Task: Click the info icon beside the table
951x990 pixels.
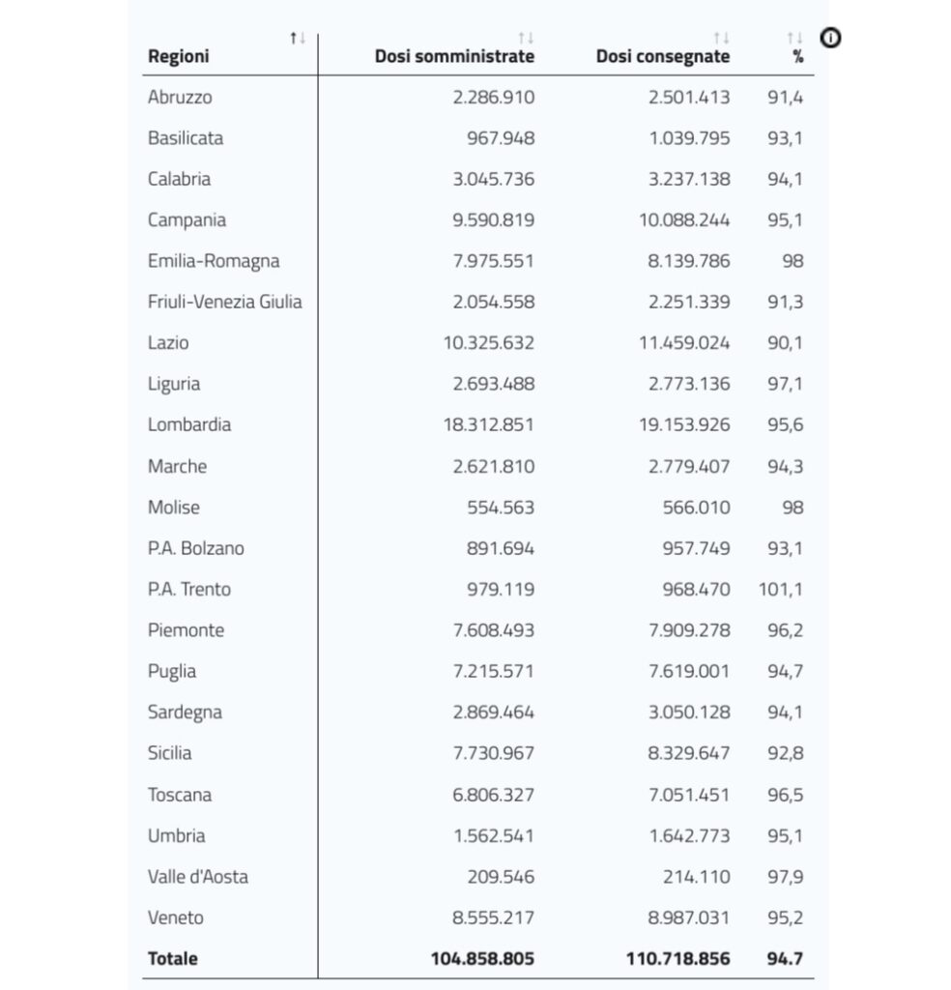Action: click(830, 38)
